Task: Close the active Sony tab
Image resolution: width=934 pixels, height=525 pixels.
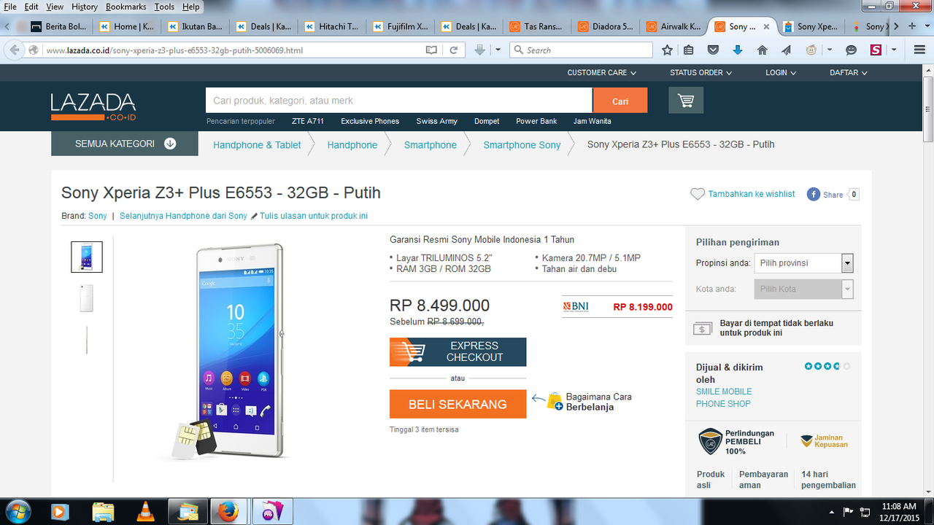Action: pyautogui.click(x=766, y=26)
